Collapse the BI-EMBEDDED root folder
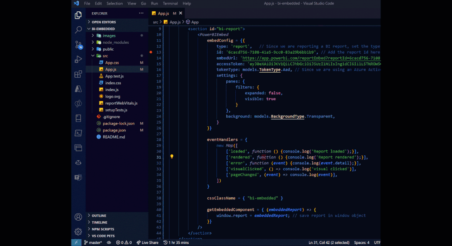The width and height of the screenshot is (452, 246). [x=117, y=29]
